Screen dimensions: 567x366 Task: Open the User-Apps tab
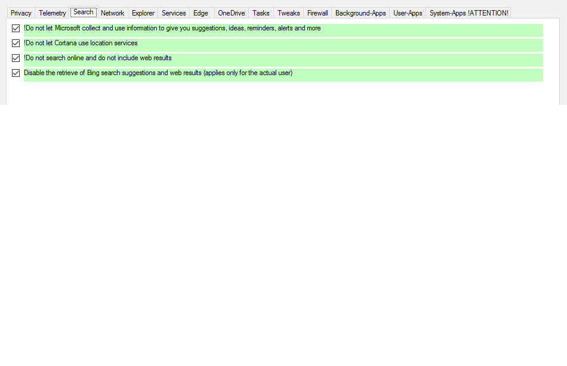point(408,13)
